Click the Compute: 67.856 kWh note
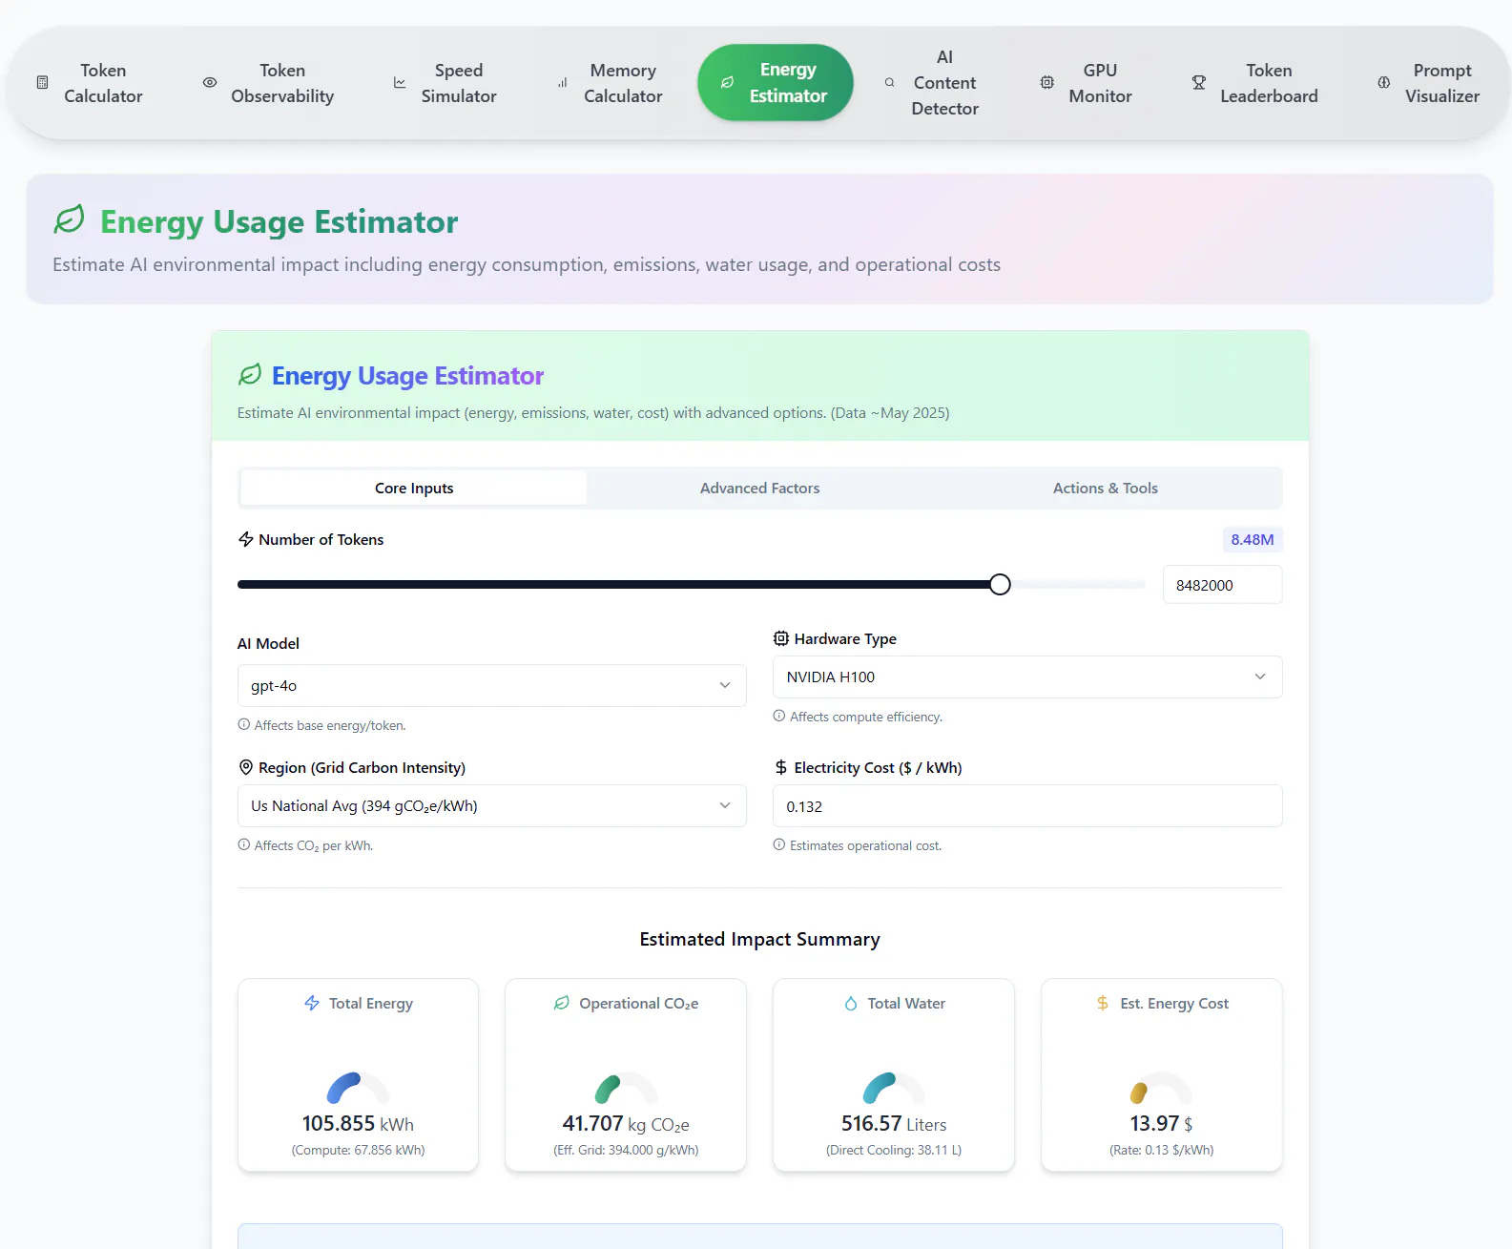The width and height of the screenshot is (1512, 1249). 358,1150
